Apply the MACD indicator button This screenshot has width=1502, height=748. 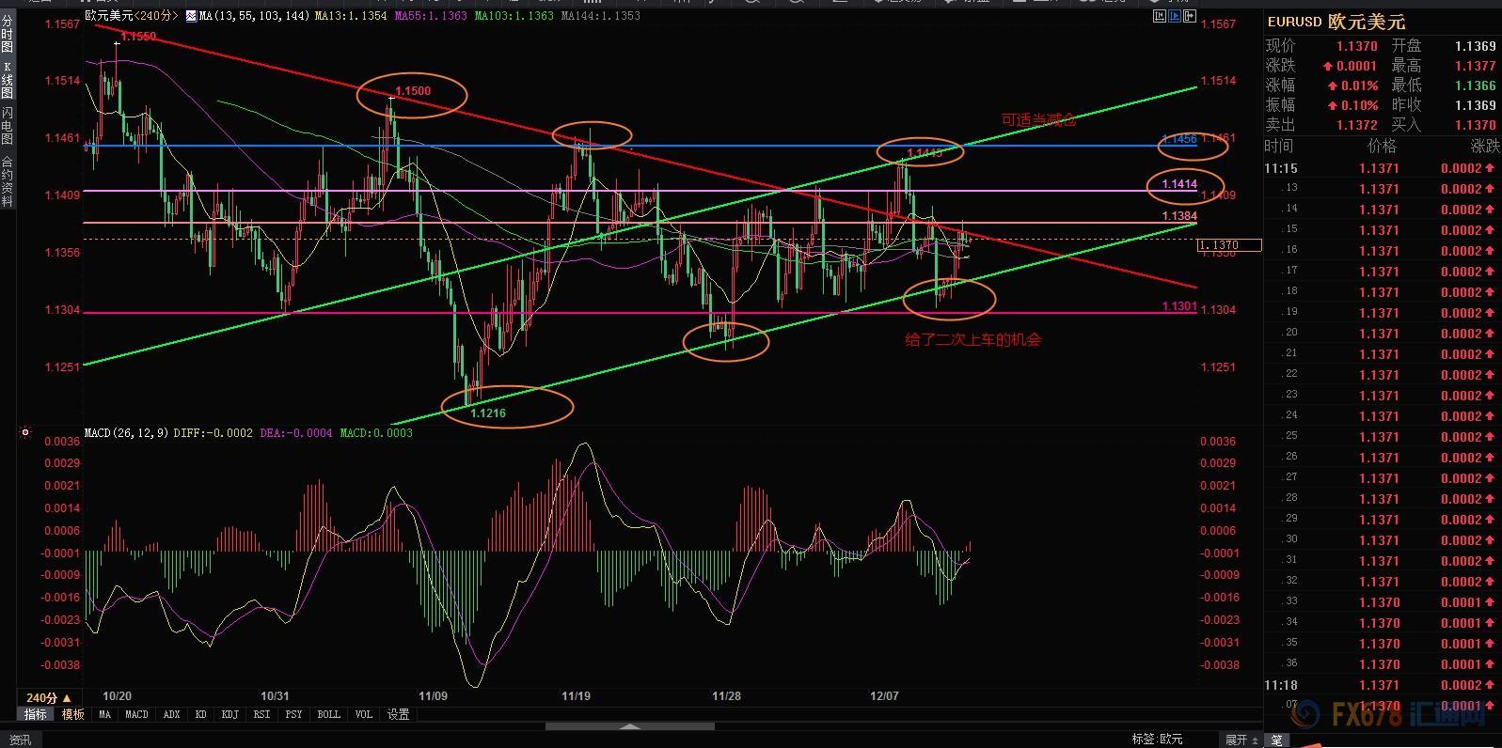136,714
